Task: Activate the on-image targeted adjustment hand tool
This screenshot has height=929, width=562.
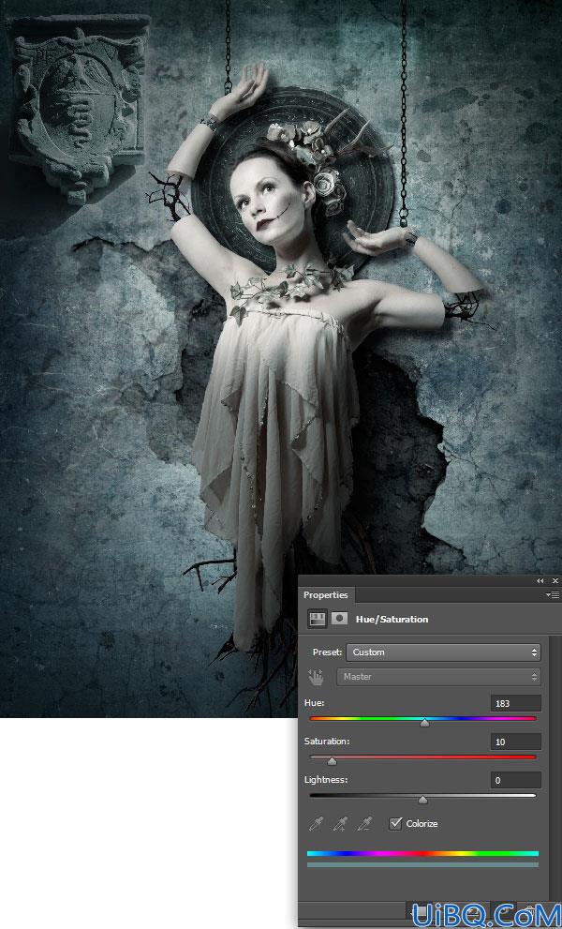Action: [317, 677]
